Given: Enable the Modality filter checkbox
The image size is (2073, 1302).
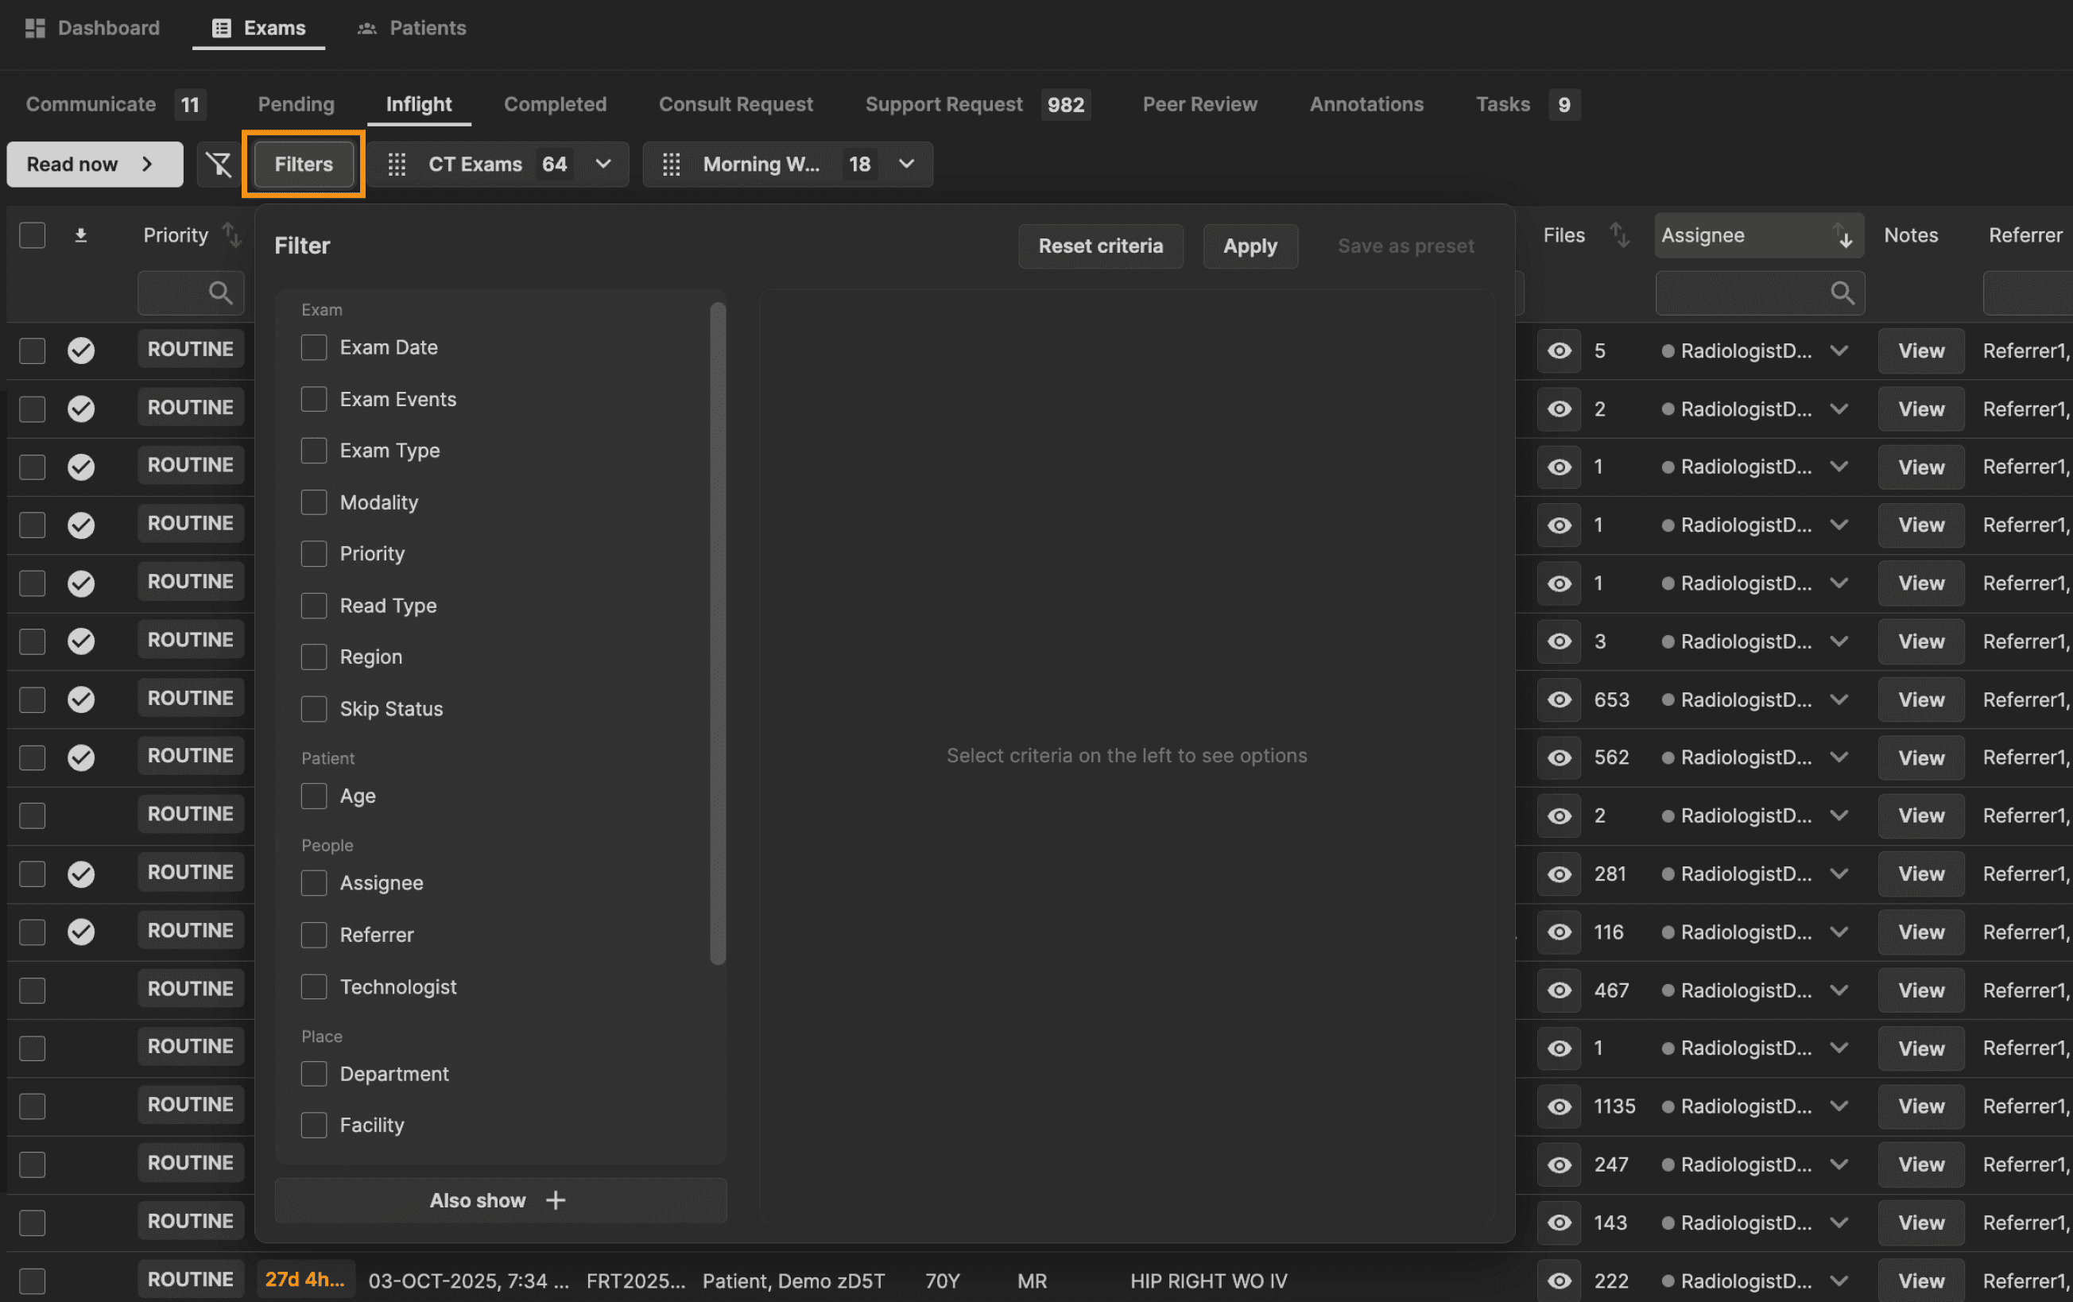Looking at the screenshot, I should pyautogui.click(x=314, y=502).
